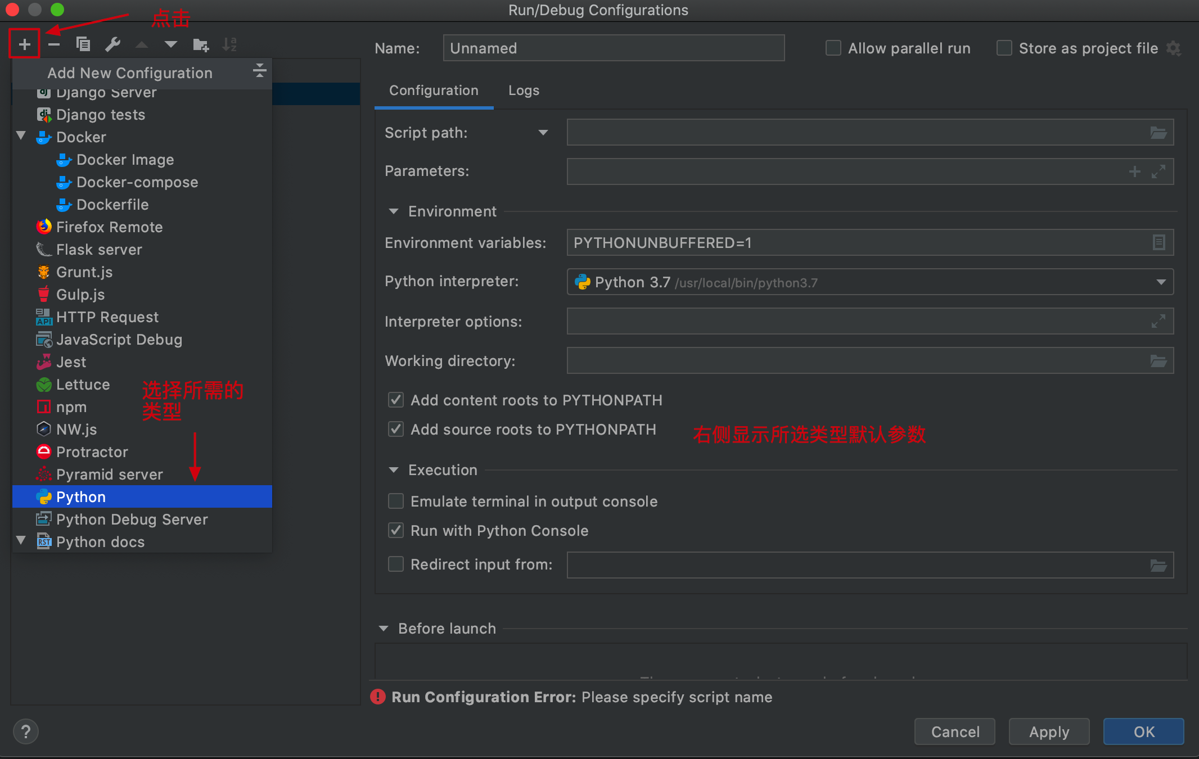Select Python configuration type
This screenshot has width=1199, height=759.
tap(142, 497)
